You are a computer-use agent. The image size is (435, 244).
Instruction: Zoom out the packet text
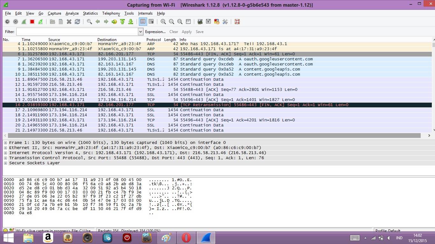click(x=172, y=22)
